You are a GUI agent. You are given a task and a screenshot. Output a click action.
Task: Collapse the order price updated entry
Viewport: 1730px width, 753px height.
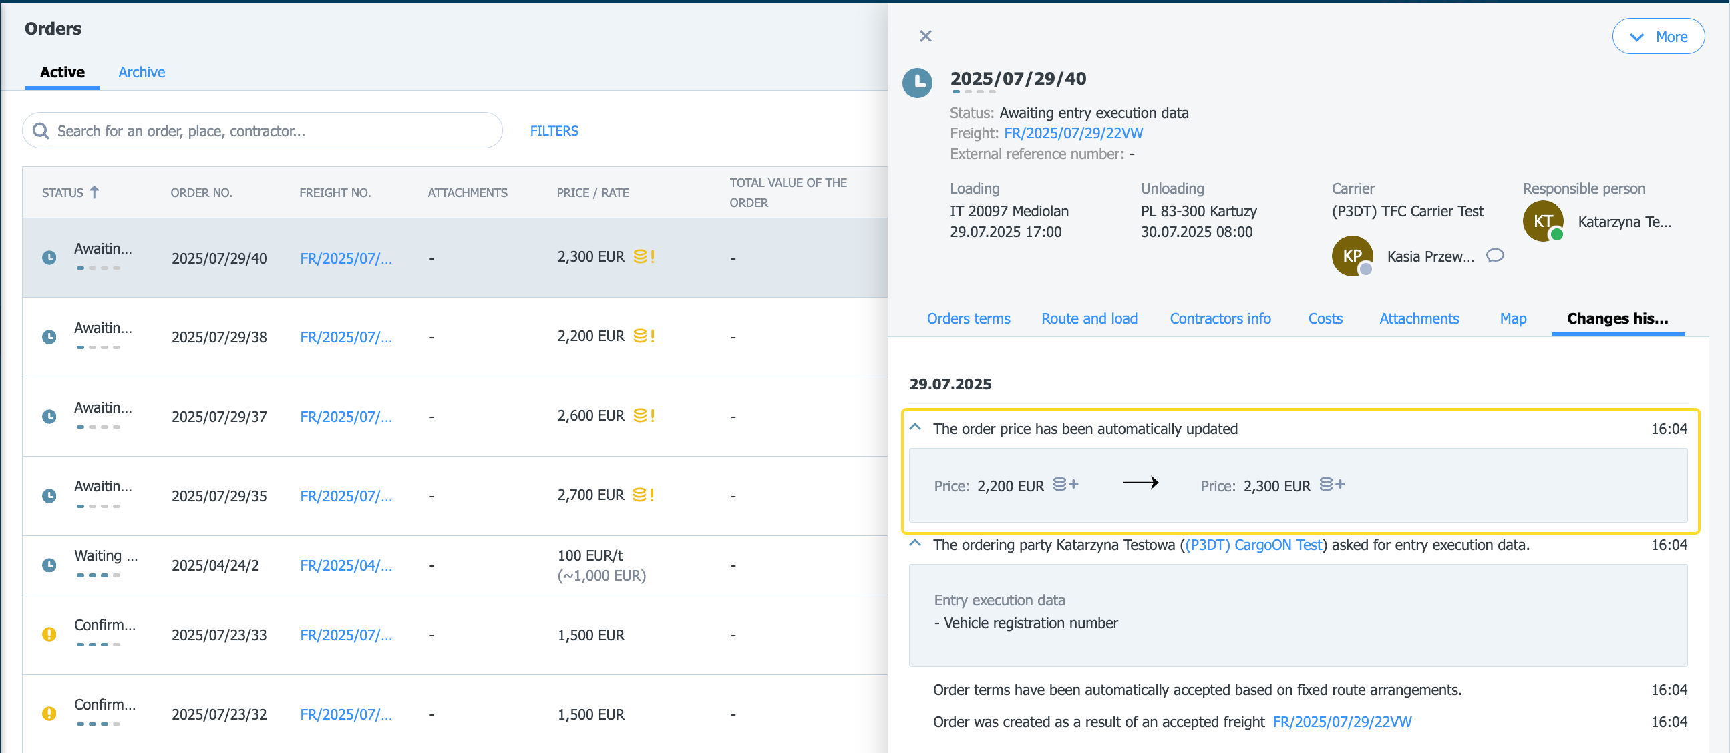click(x=914, y=427)
